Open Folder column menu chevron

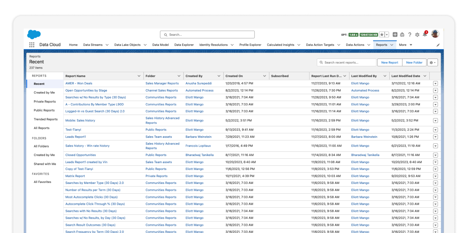[179, 76]
